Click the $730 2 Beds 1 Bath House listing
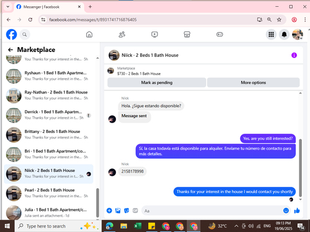Viewport: 310px width, 232px height. [x=139, y=74]
